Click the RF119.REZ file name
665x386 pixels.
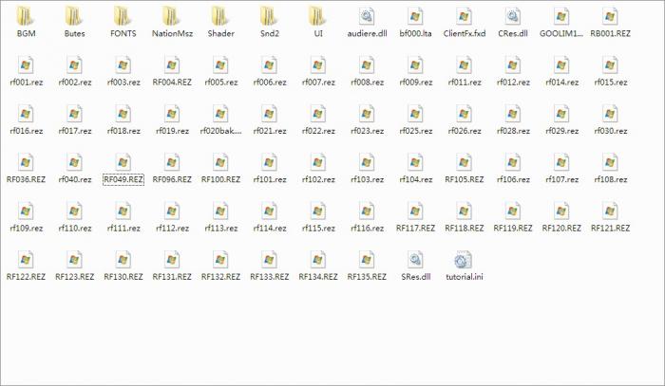click(x=513, y=229)
